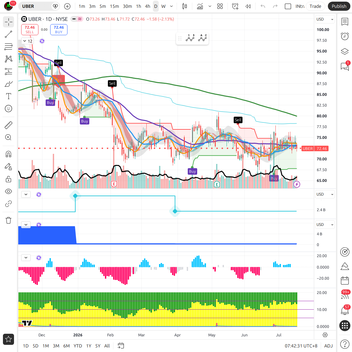Set the range to YTD
This screenshot has width=352, height=352.
pyautogui.click(x=78, y=346)
